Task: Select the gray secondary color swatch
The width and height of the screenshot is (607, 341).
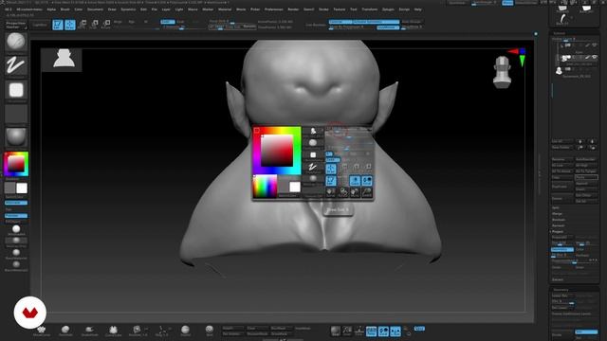Action: 9,188
